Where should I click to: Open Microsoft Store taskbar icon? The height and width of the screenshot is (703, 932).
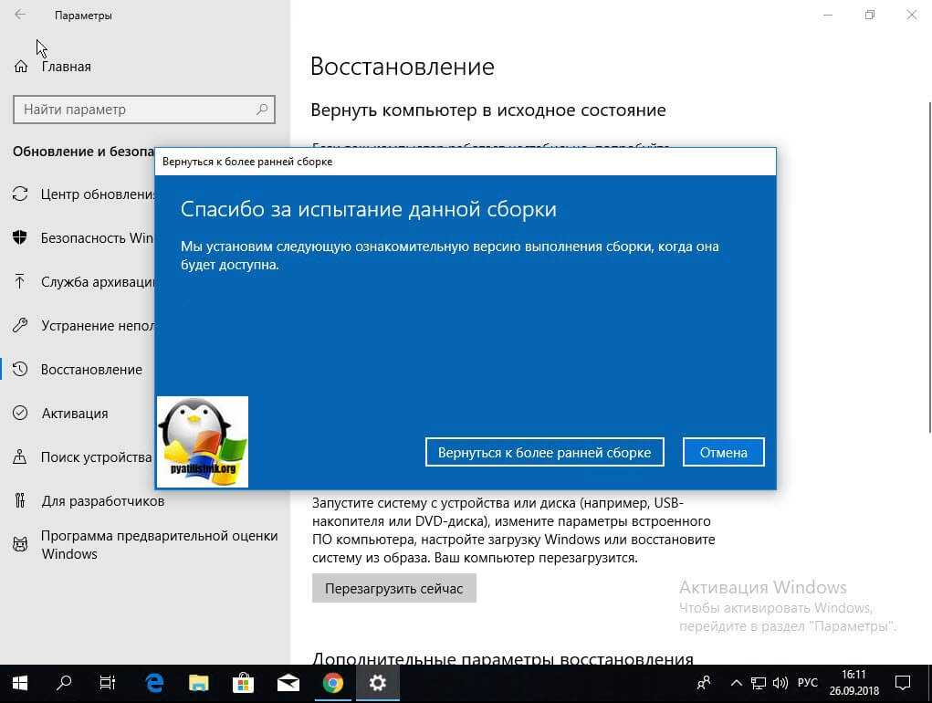(x=244, y=682)
